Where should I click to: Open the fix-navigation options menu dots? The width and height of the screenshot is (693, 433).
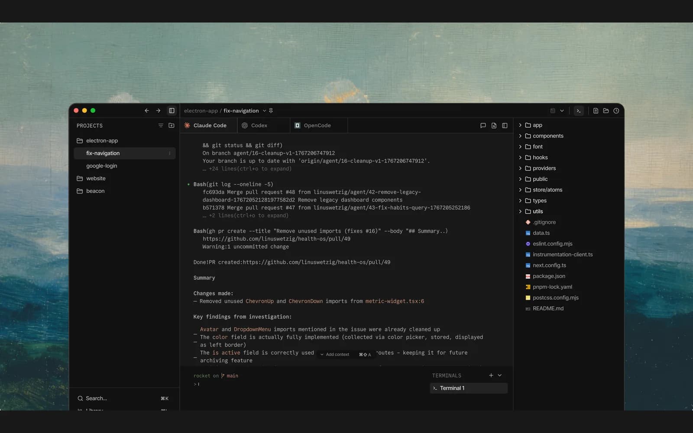tap(169, 153)
